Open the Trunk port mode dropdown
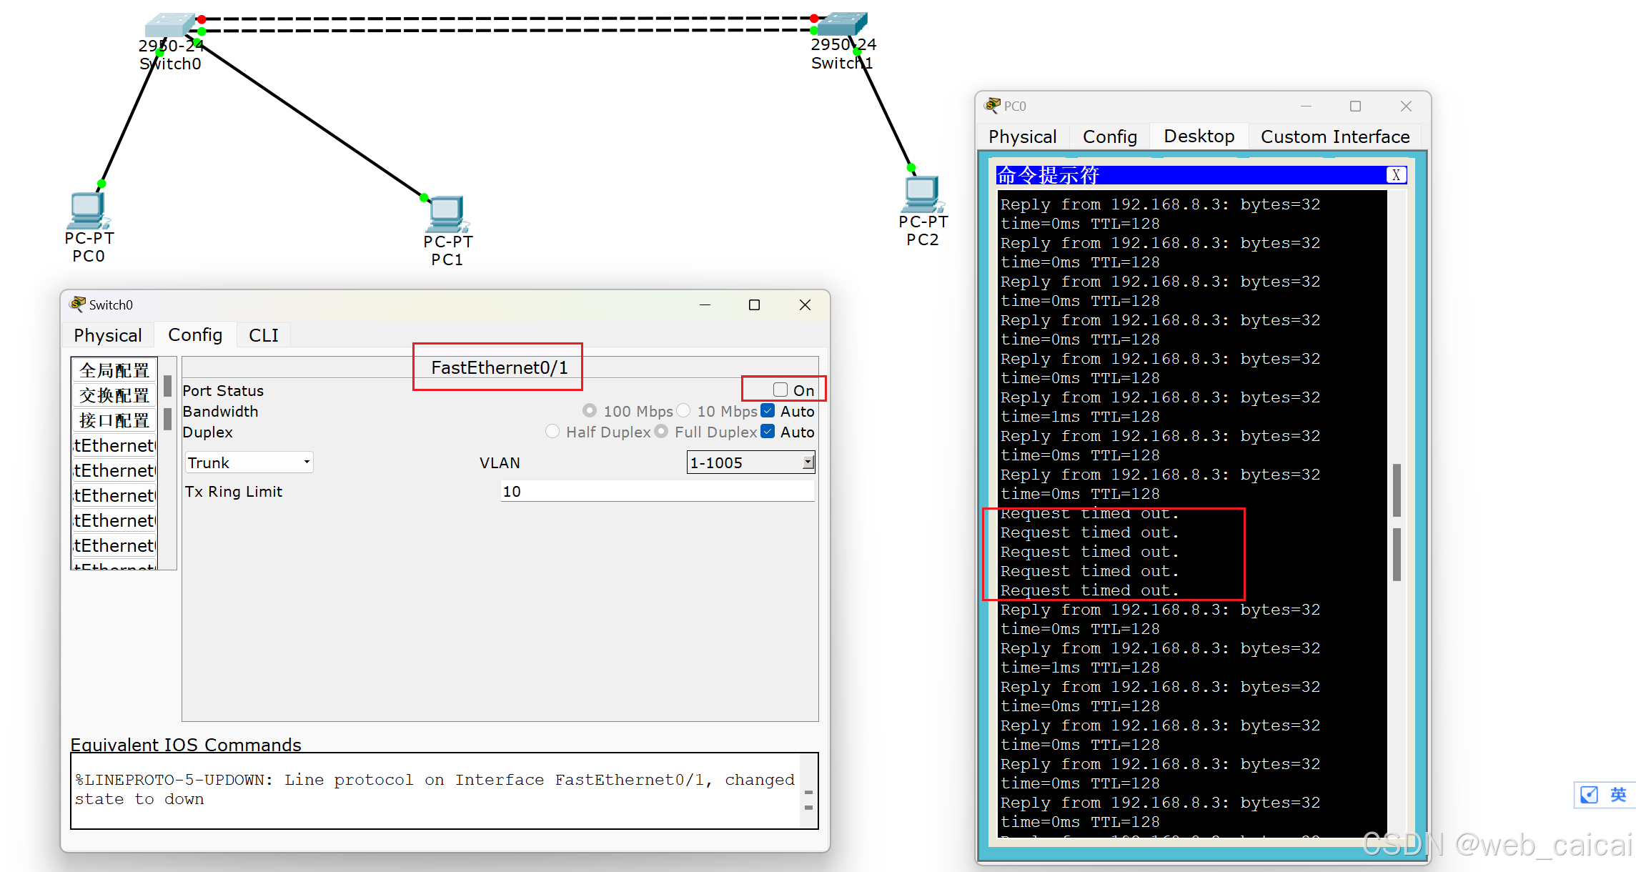1636x872 pixels. click(249, 462)
